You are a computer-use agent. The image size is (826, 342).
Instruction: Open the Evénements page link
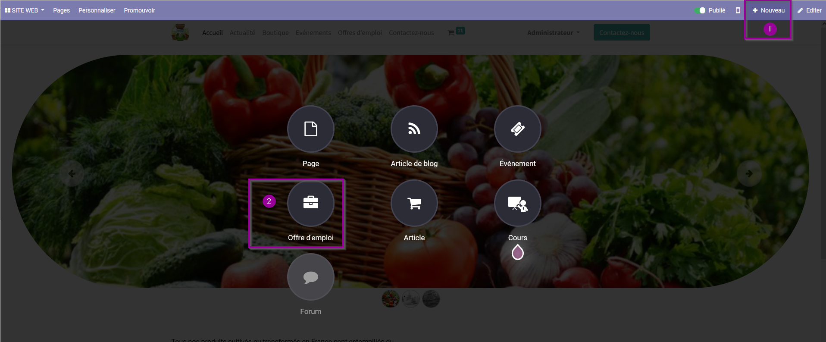[x=313, y=33]
